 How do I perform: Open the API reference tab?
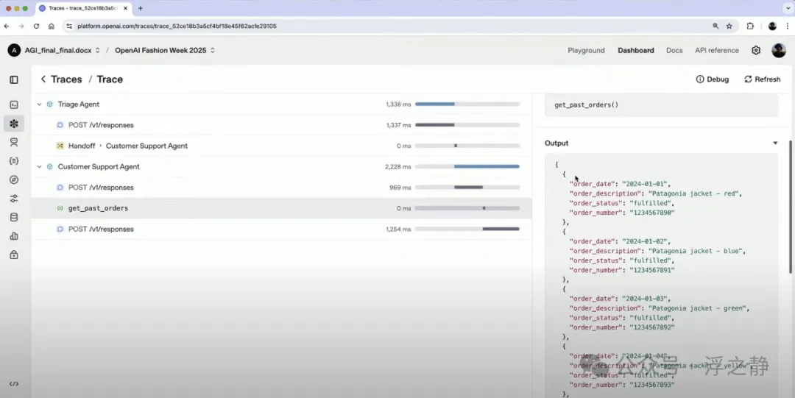pyautogui.click(x=717, y=50)
